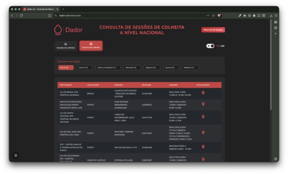
Task: Click the BRAGA locality cell
Action: [x=90, y=94]
